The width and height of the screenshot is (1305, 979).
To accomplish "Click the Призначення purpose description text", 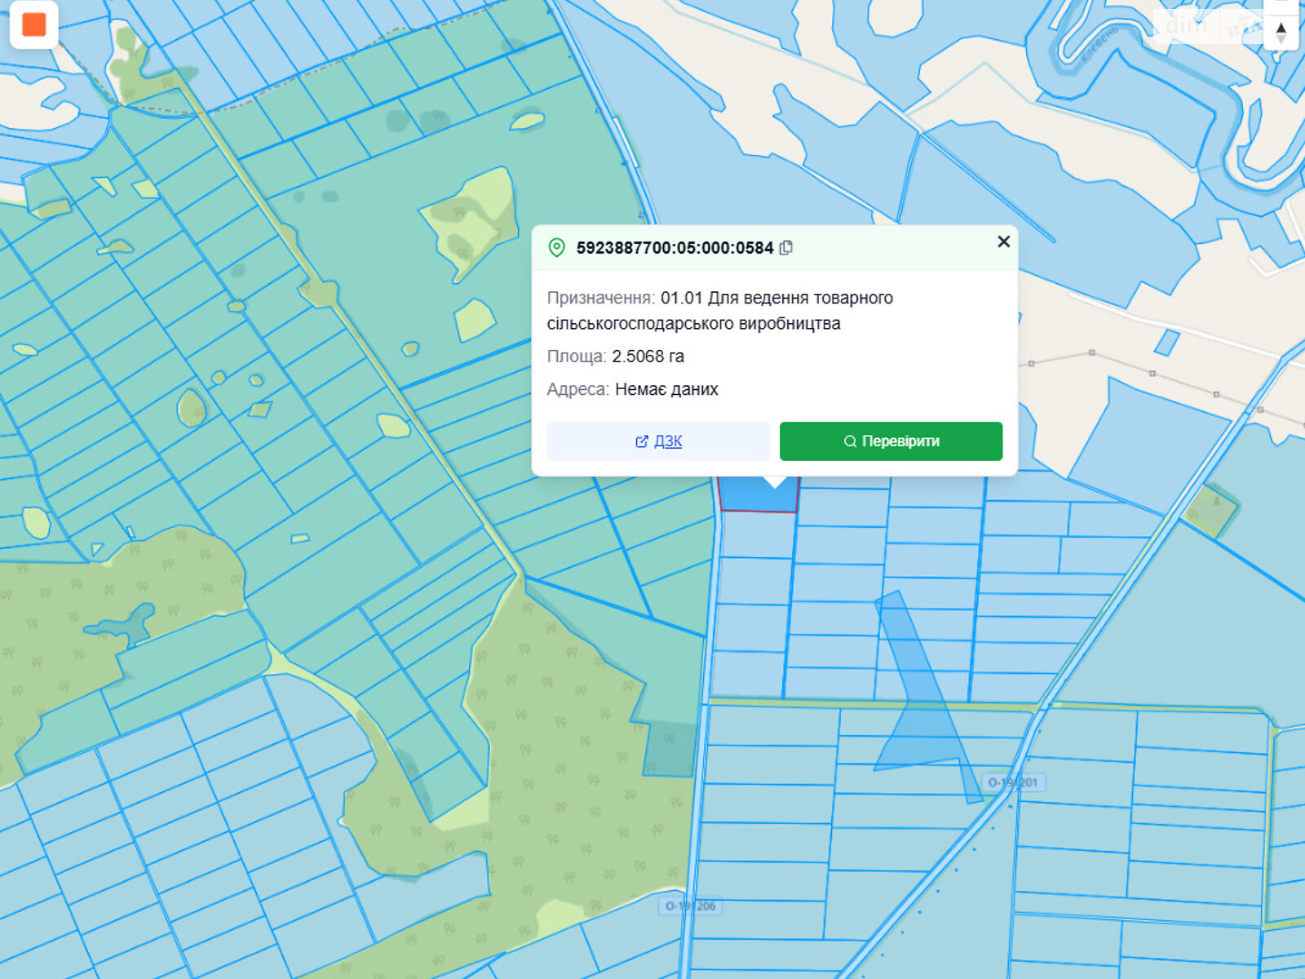I will click(719, 311).
